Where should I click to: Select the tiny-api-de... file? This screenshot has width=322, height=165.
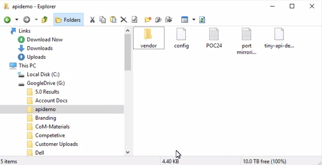point(279,38)
